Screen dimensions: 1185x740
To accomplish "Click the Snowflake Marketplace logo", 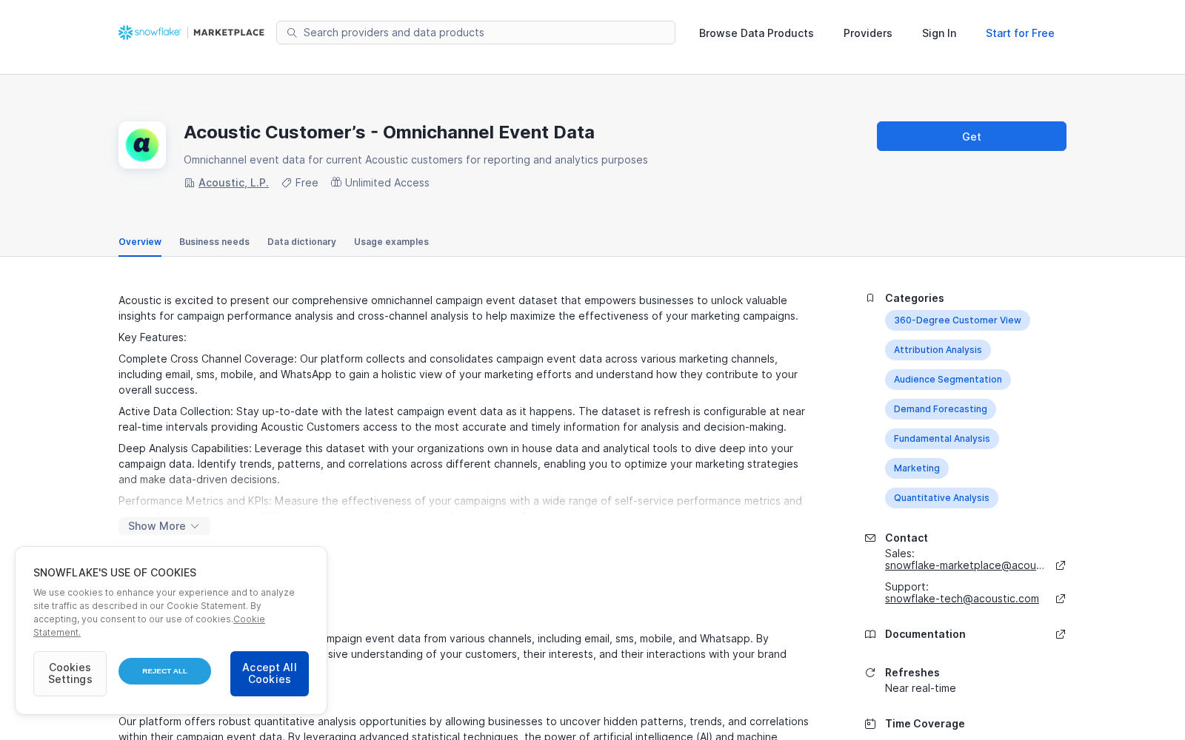I will [191, 33].
